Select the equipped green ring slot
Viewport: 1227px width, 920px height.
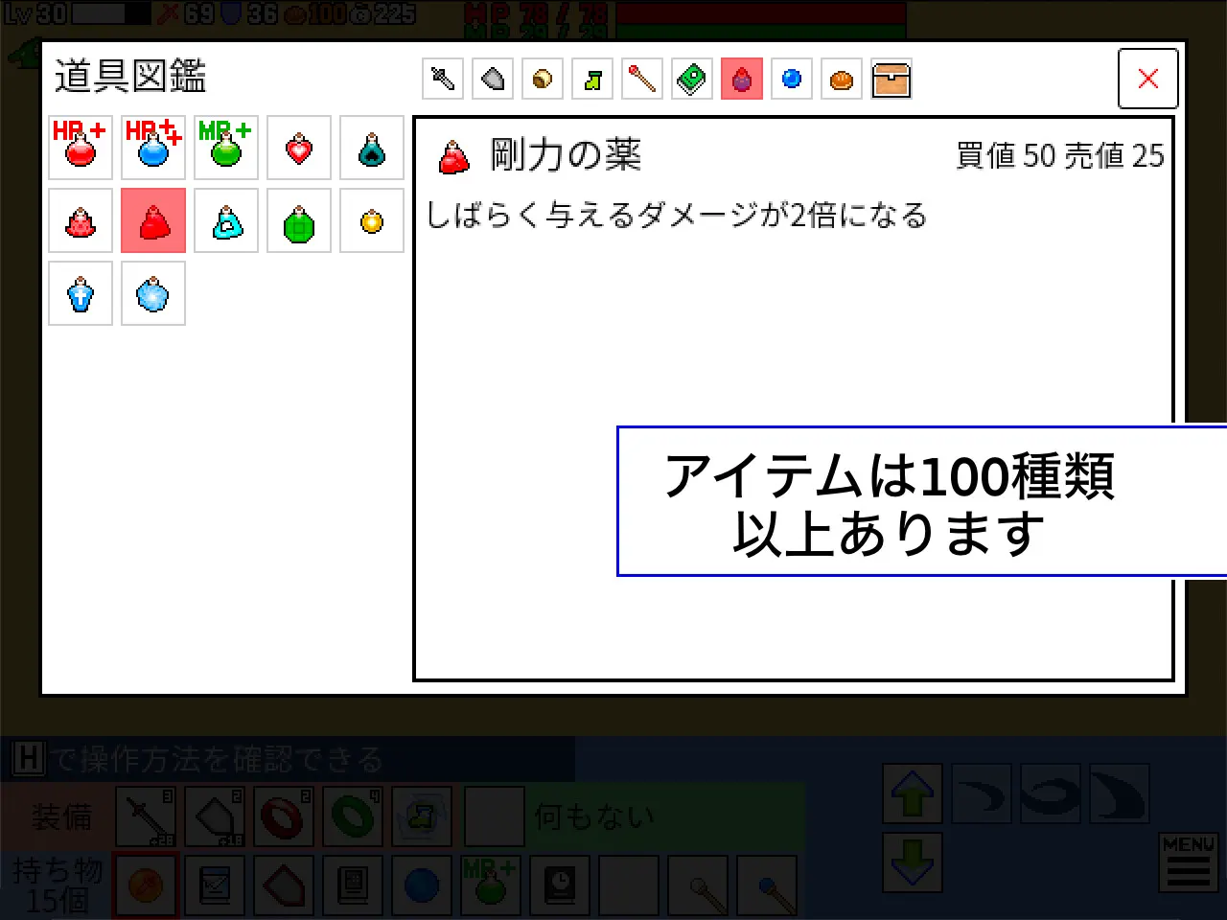click(x=354, y=817)
